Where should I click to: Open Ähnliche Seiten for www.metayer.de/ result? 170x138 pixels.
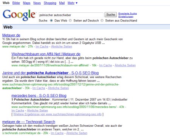(62, 47)
